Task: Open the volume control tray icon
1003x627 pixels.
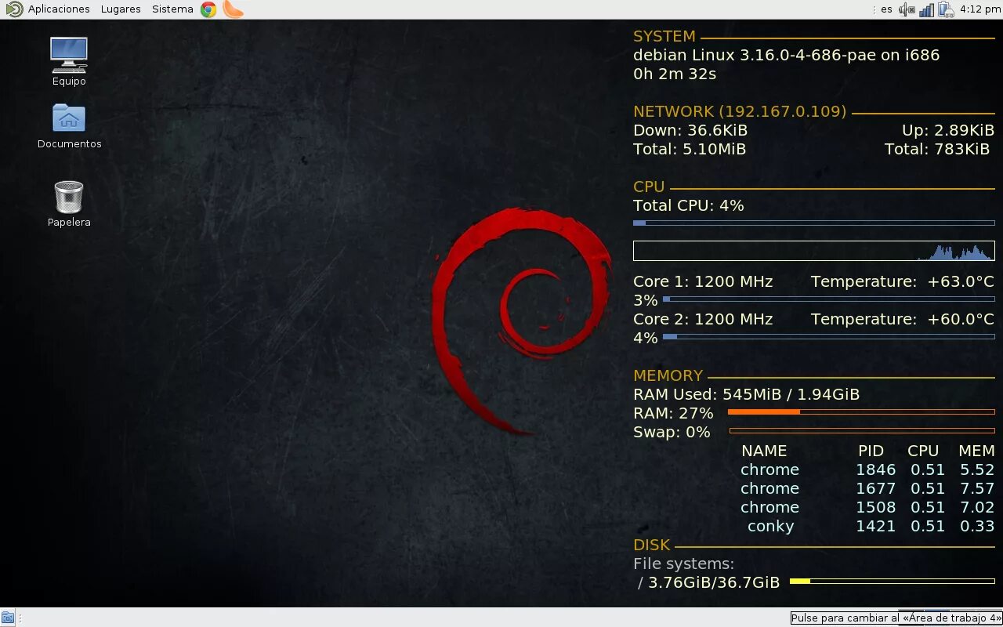Action: [x=907, y=9]
